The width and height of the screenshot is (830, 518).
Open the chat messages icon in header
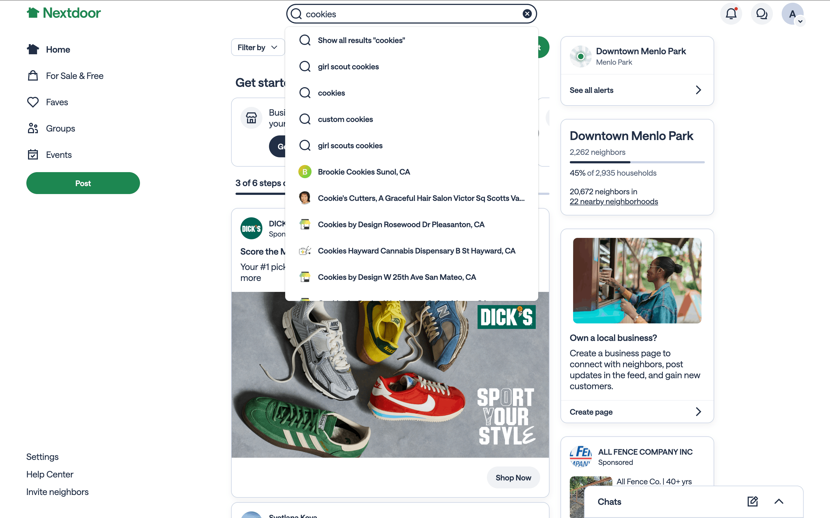click(x=761, y=14)
